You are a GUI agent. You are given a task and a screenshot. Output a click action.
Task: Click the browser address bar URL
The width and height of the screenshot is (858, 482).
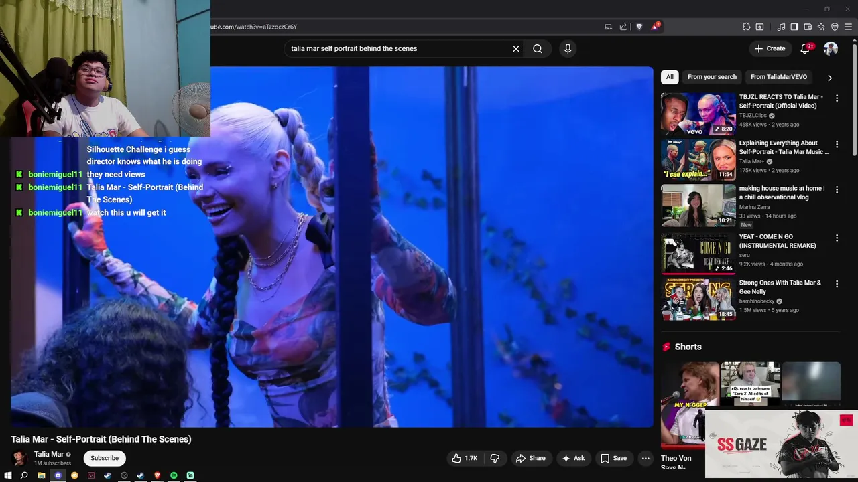[x=254, y=27]
